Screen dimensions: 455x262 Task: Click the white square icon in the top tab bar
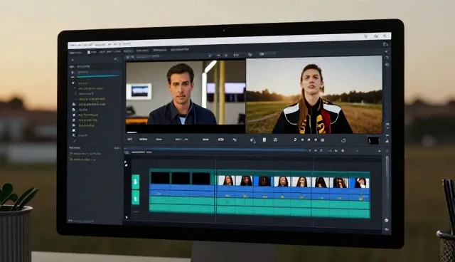(x=89, y=52)
